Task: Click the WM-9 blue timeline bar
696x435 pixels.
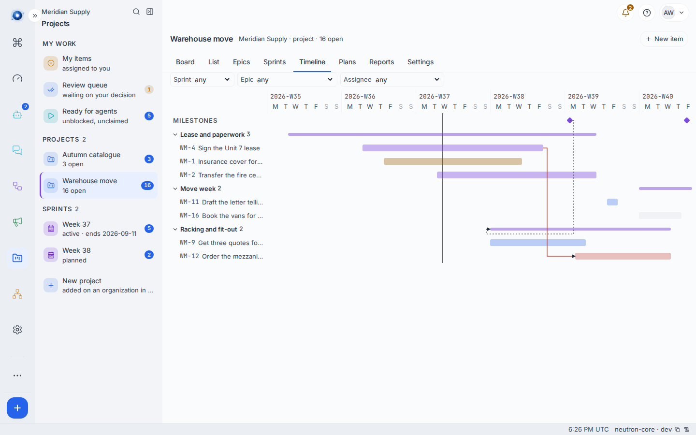Action: pyautogui.click(x=538, y=243)
